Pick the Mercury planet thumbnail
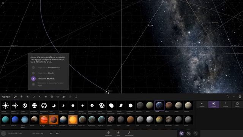The height and width of the screenshot is (137, 243). click(x=140, y=105)
